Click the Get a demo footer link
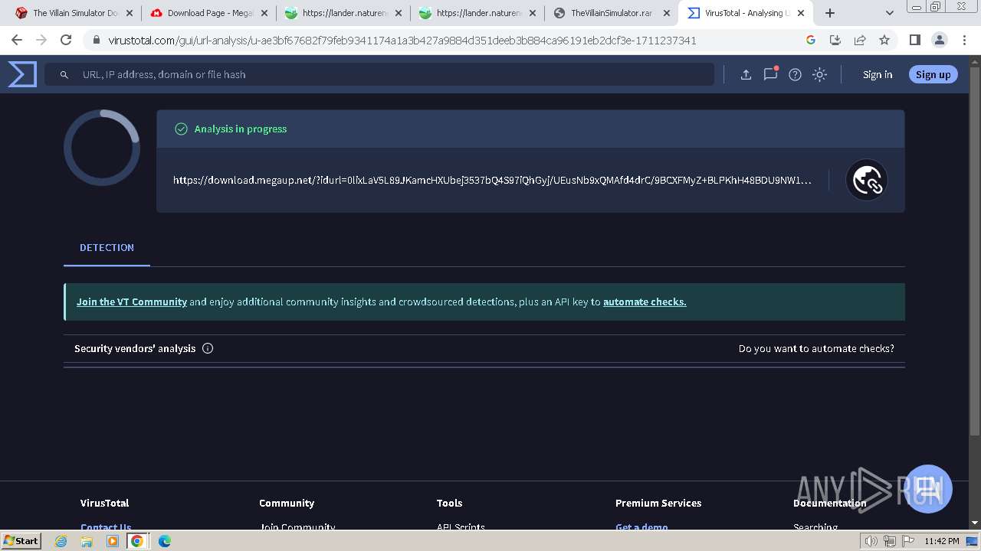This screenshot has width=981, height=551. point(641,527)
